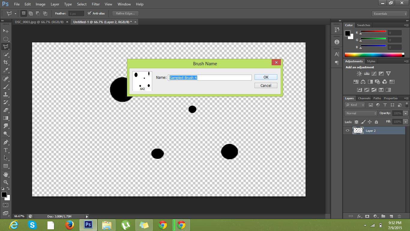Choose Add to selection mode
This screenshot has height=231, width=410.
tap(31, 13)
